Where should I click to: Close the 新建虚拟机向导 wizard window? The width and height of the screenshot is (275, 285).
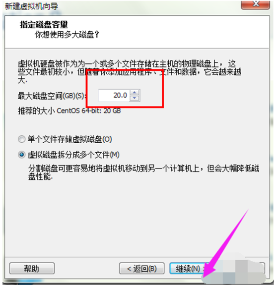(255, 4)
